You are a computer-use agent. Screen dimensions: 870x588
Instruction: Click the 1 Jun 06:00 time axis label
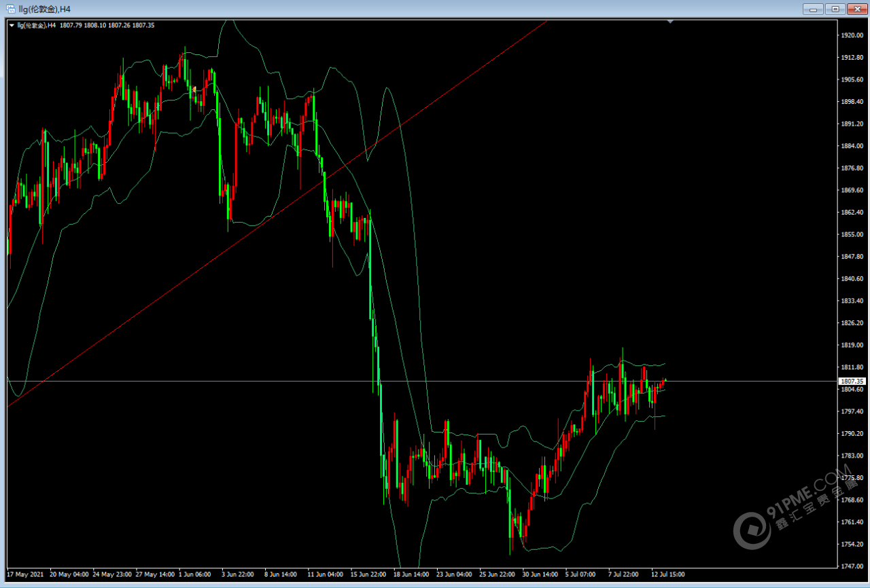pos(196,574)
